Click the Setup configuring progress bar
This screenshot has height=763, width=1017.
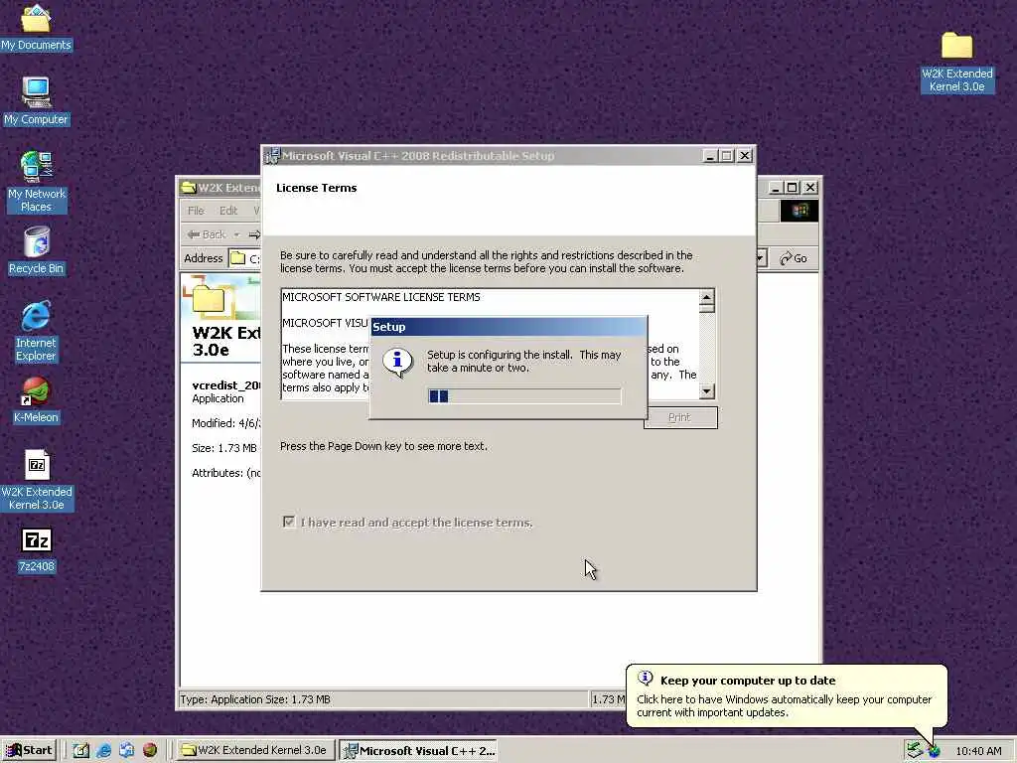point(524,395)
